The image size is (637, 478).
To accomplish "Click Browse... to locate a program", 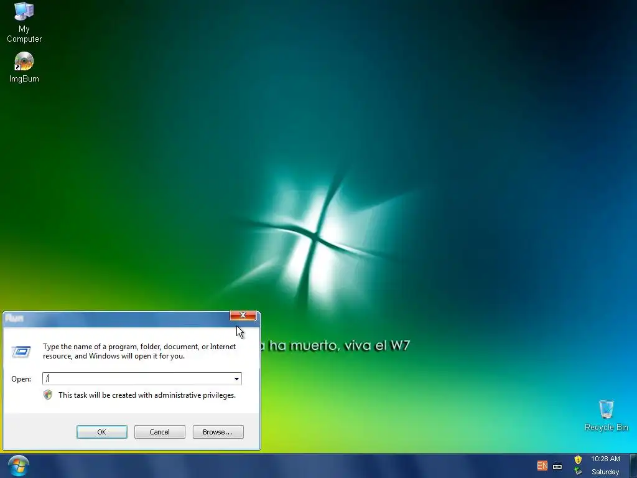I will [x=218, y=432].
